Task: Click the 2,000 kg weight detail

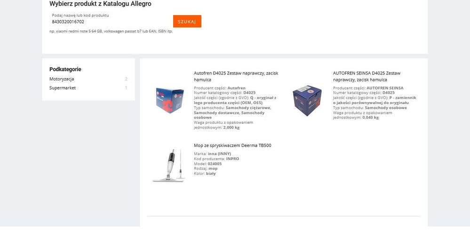Action: 231,128
